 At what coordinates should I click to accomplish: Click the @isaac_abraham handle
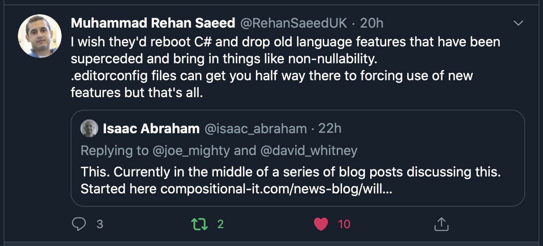255,129
